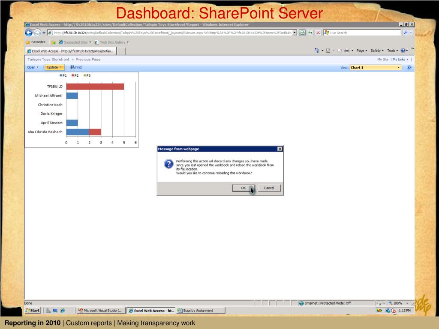Click the Internet Explorer Help icon

pyautogui.click(x=403, y=51)
